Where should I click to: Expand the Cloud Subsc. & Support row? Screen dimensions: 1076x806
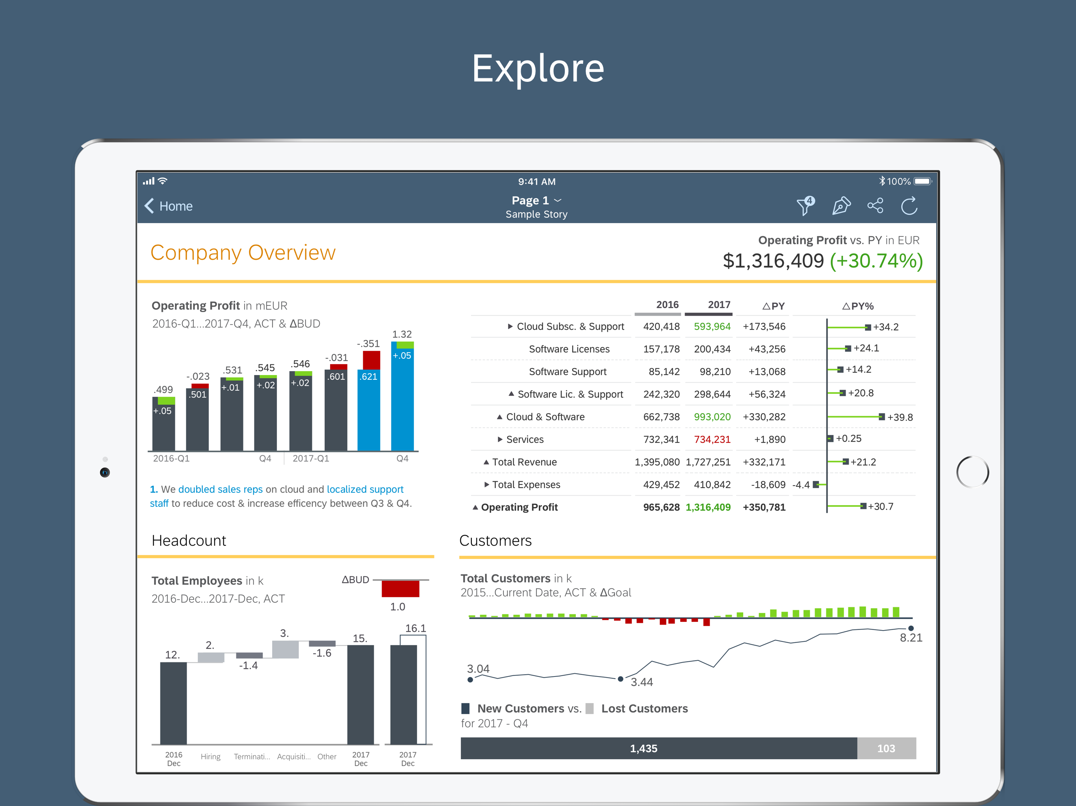(510, 327)
